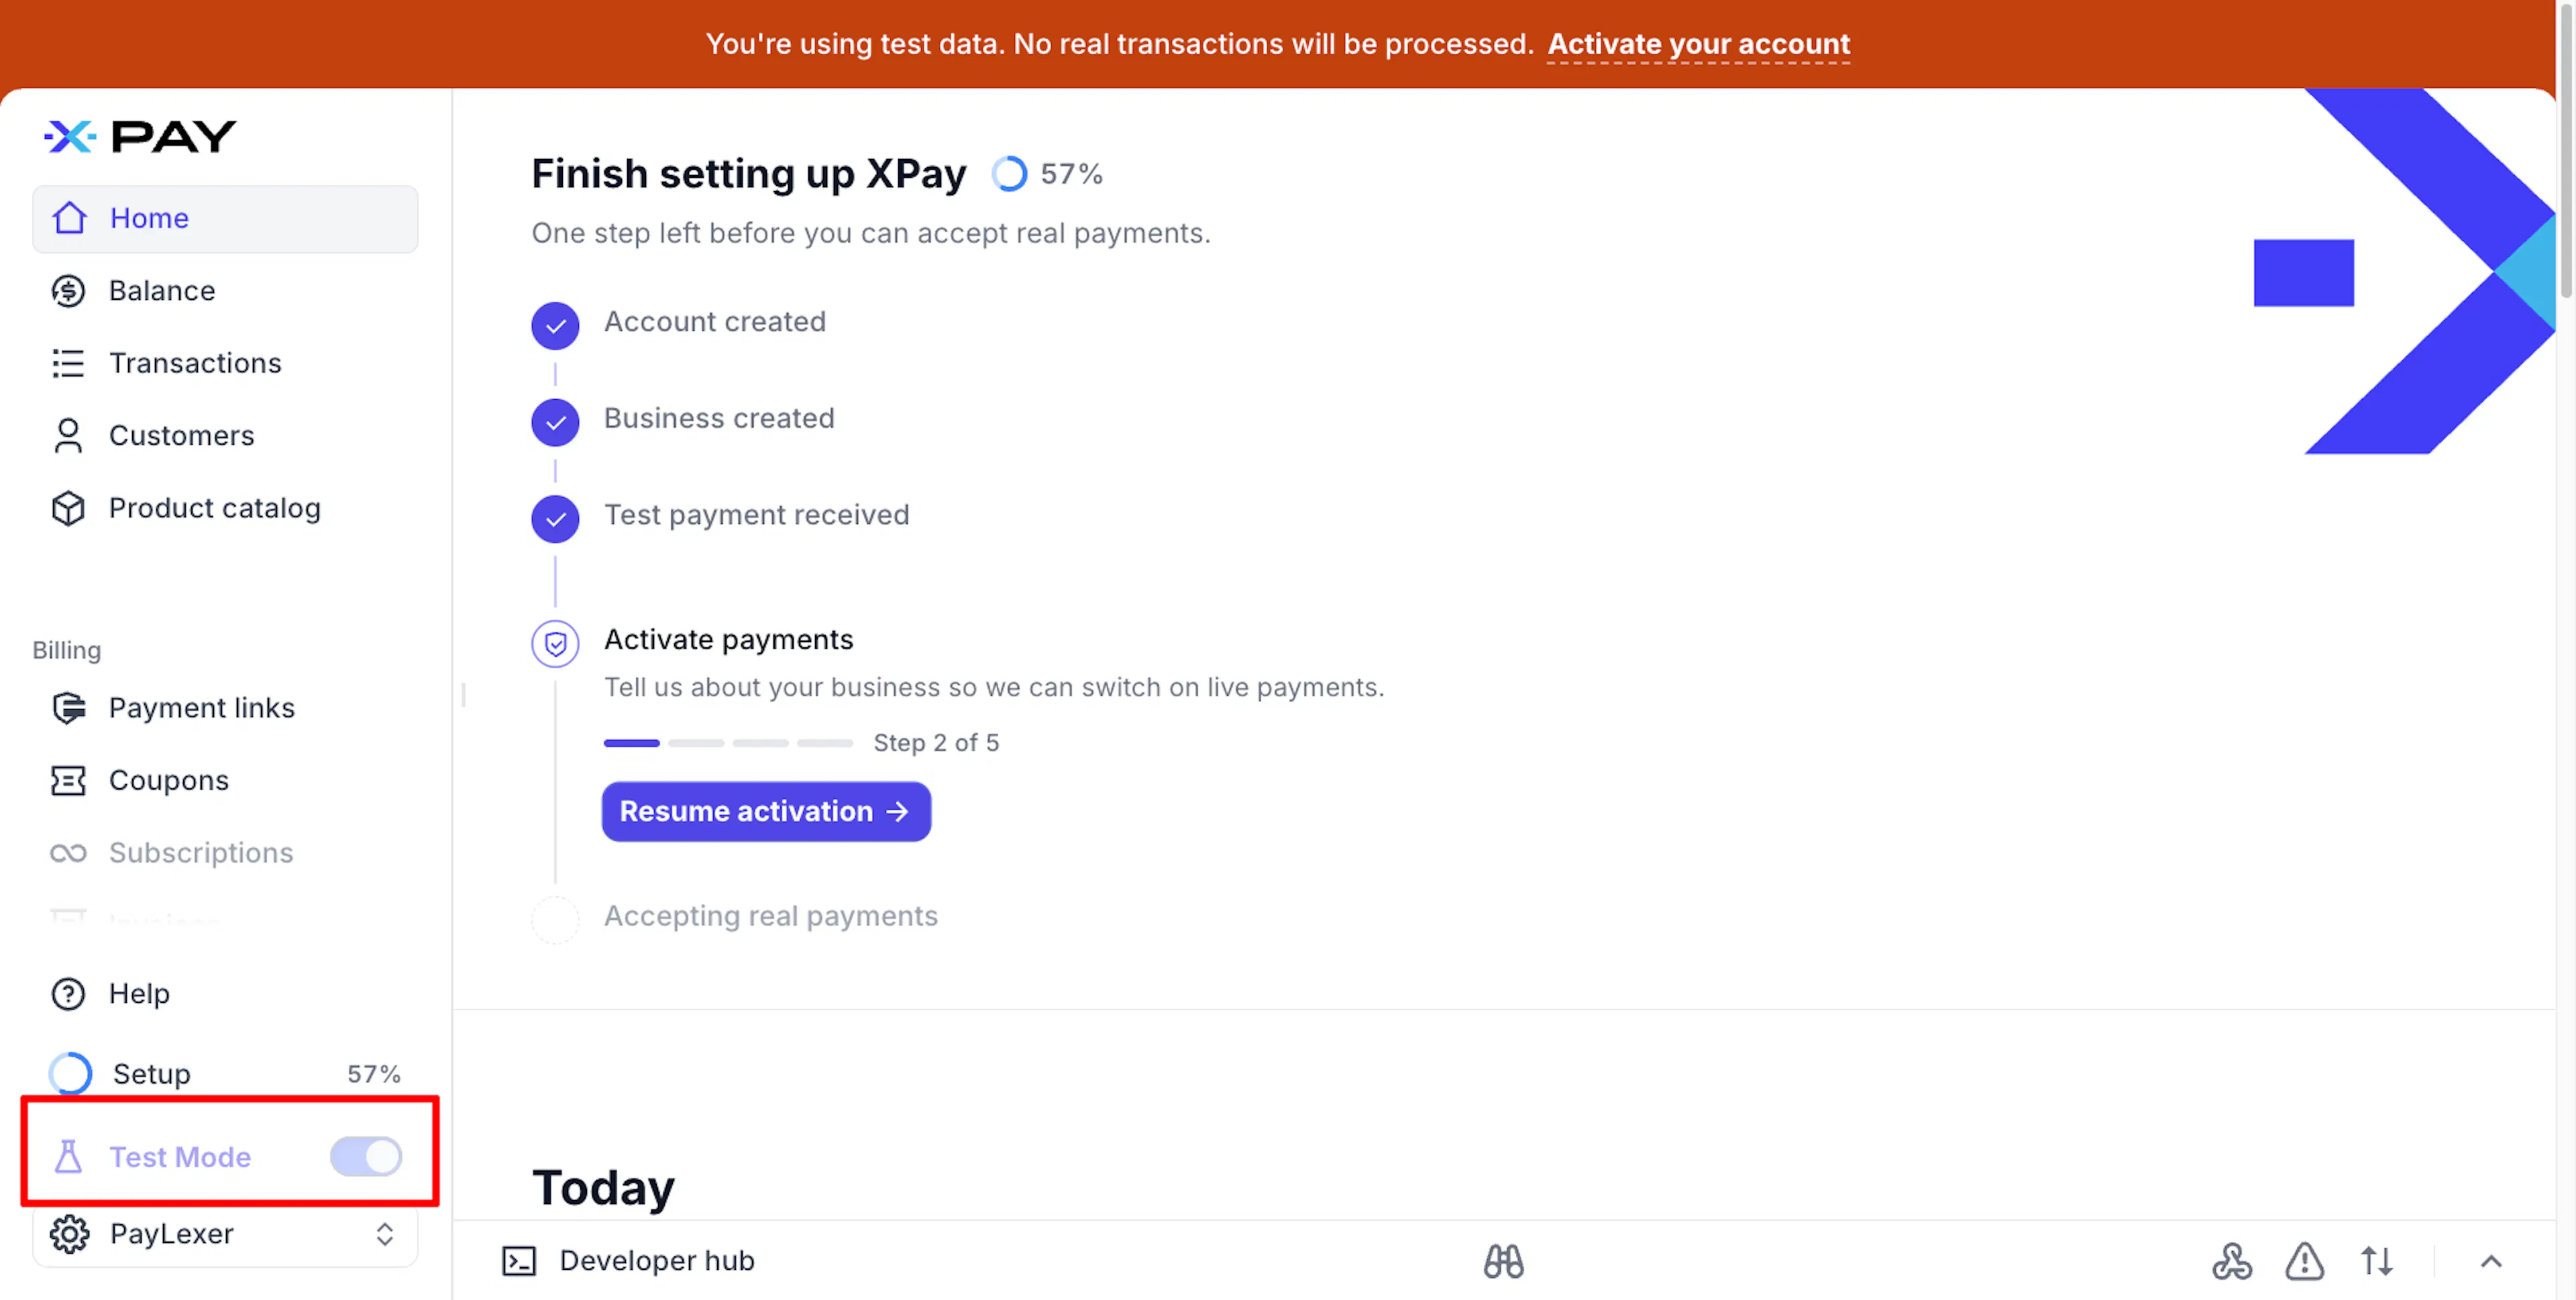Expand the developer hub panel chevron
Screen dimensions: 2576x1300
(2490, 1261)
